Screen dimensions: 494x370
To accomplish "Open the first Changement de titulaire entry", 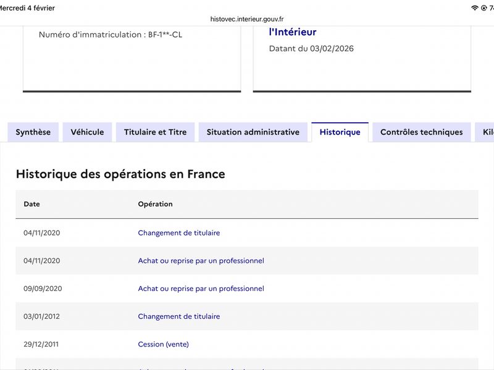I will tap(178, 233).
